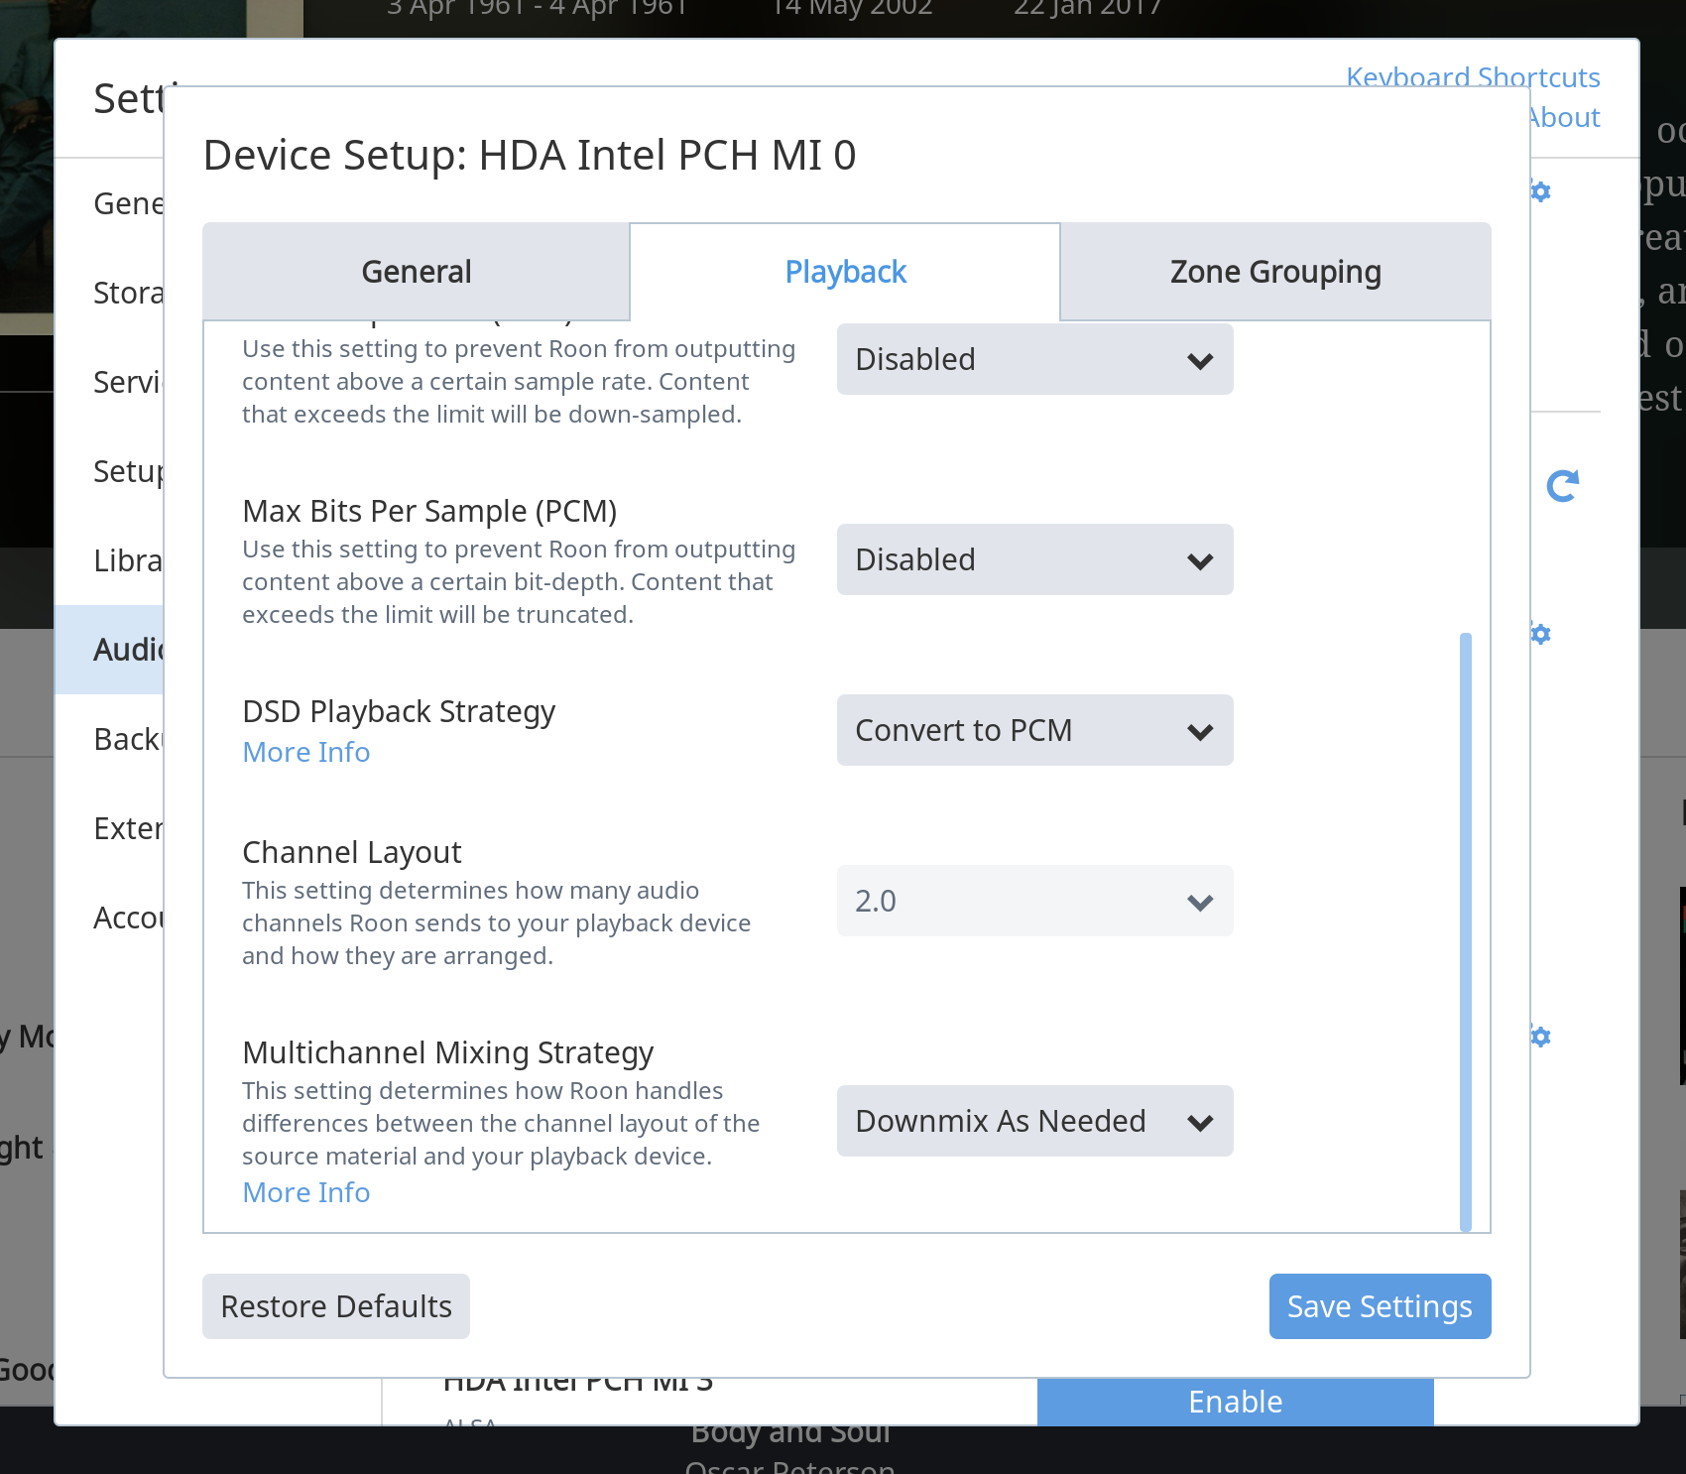Click the Multichannel Mixing Strategy heading
The height and width of the screenshot is (1474, 1686).
coord(448,1052)
